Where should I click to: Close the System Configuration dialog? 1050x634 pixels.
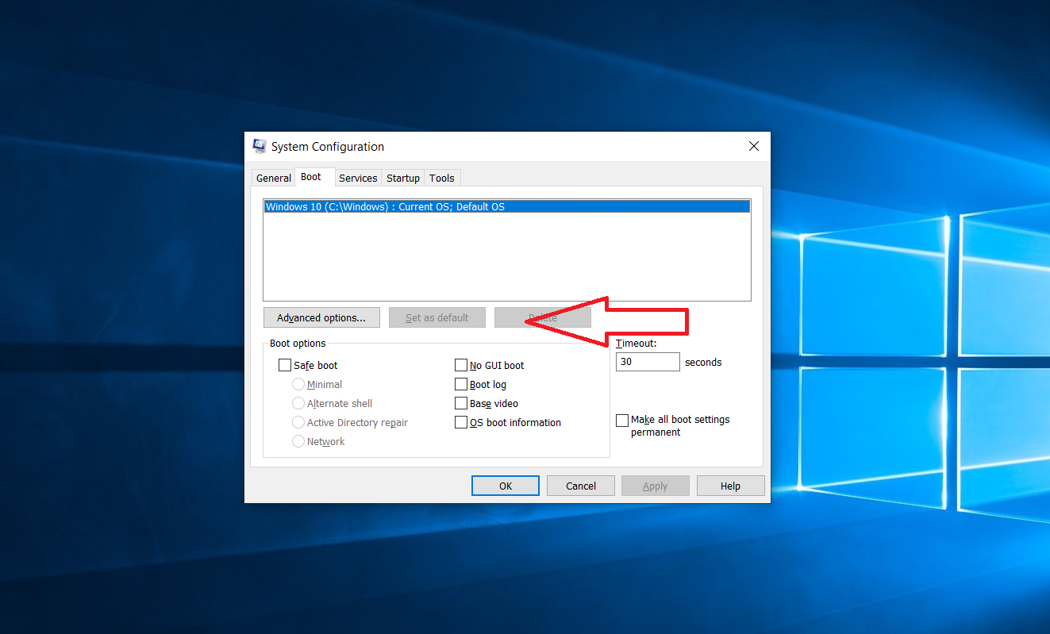point(754,146)
